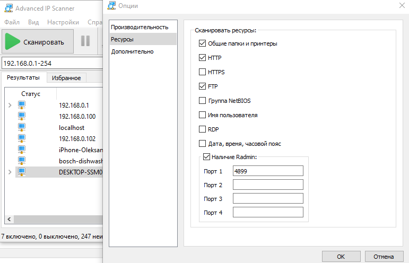Select Производительность options category
Screen dimensions: 409x263
pyautogui.click(x=143, y=27)
